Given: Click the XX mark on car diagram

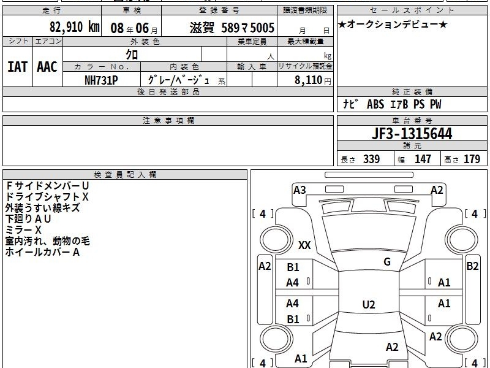Looking at the screenshot, I should click(304, 245).
